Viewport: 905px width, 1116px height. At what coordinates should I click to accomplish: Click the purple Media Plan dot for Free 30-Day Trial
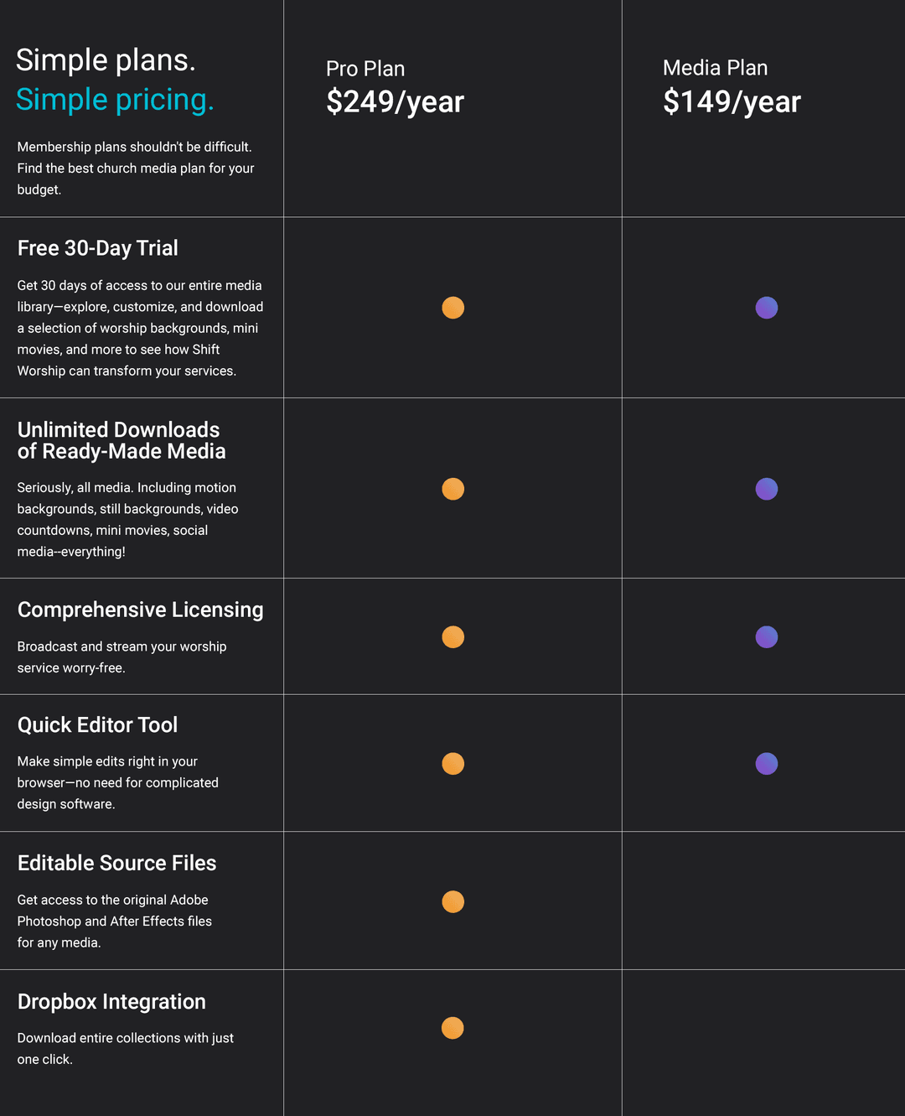[x=766, y=308]
